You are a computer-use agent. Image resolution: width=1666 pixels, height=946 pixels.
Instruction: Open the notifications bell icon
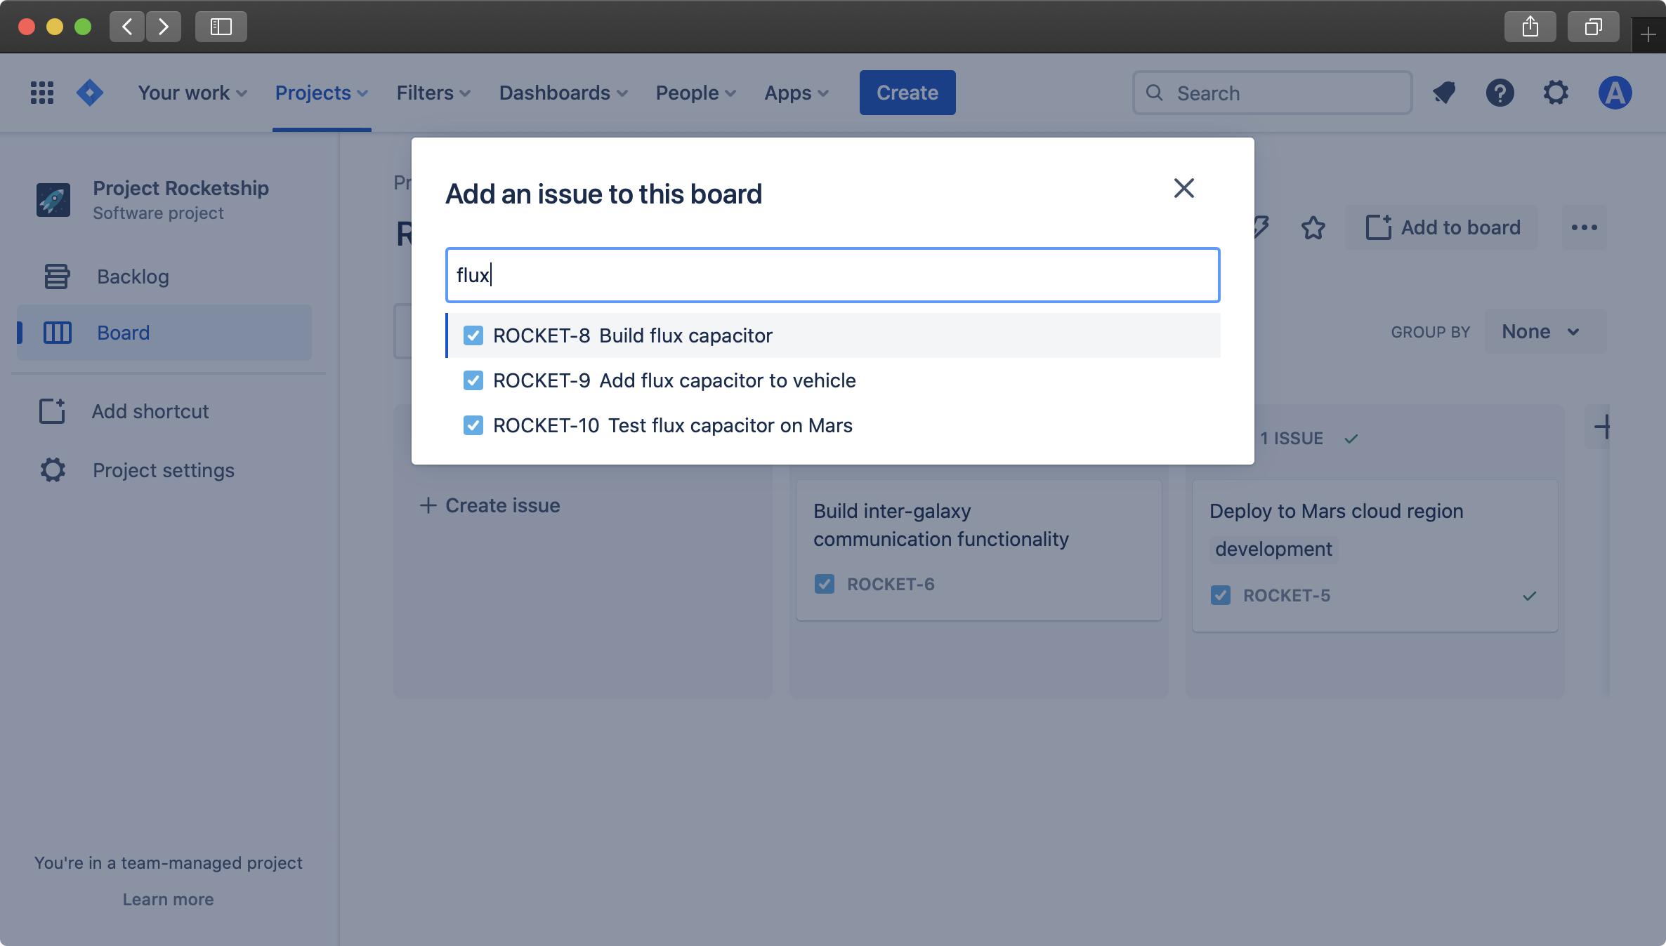coord(1444,93)
